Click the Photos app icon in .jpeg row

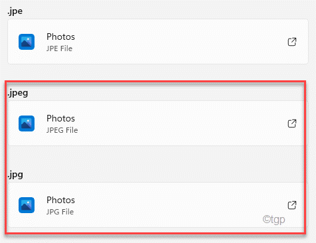tap(27, 123)
